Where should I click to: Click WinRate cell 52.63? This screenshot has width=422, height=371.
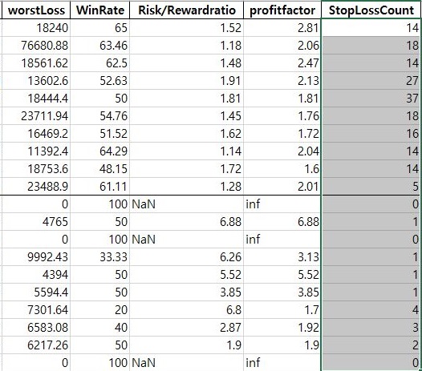pyautogui.click(x=99, y=81)
